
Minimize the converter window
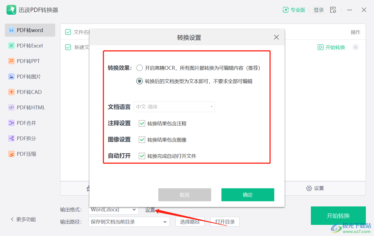tap(350, 10)
